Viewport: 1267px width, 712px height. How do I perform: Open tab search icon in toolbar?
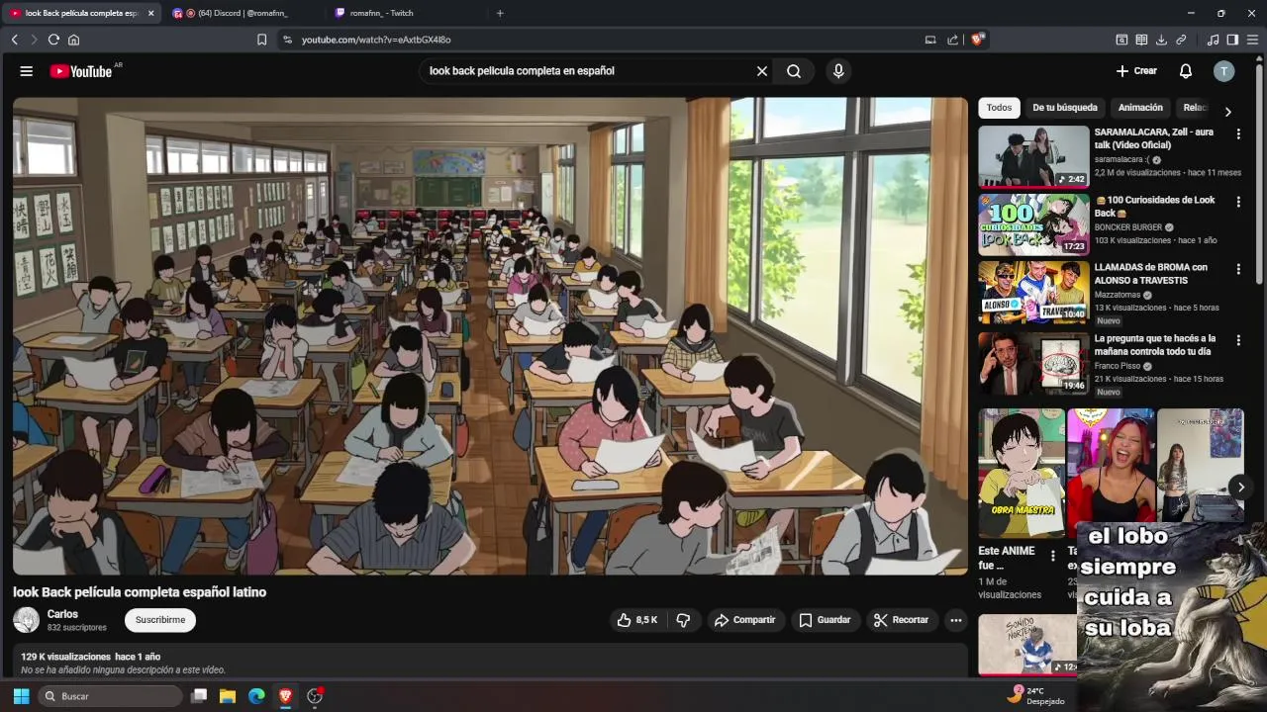coord(1121,40)
